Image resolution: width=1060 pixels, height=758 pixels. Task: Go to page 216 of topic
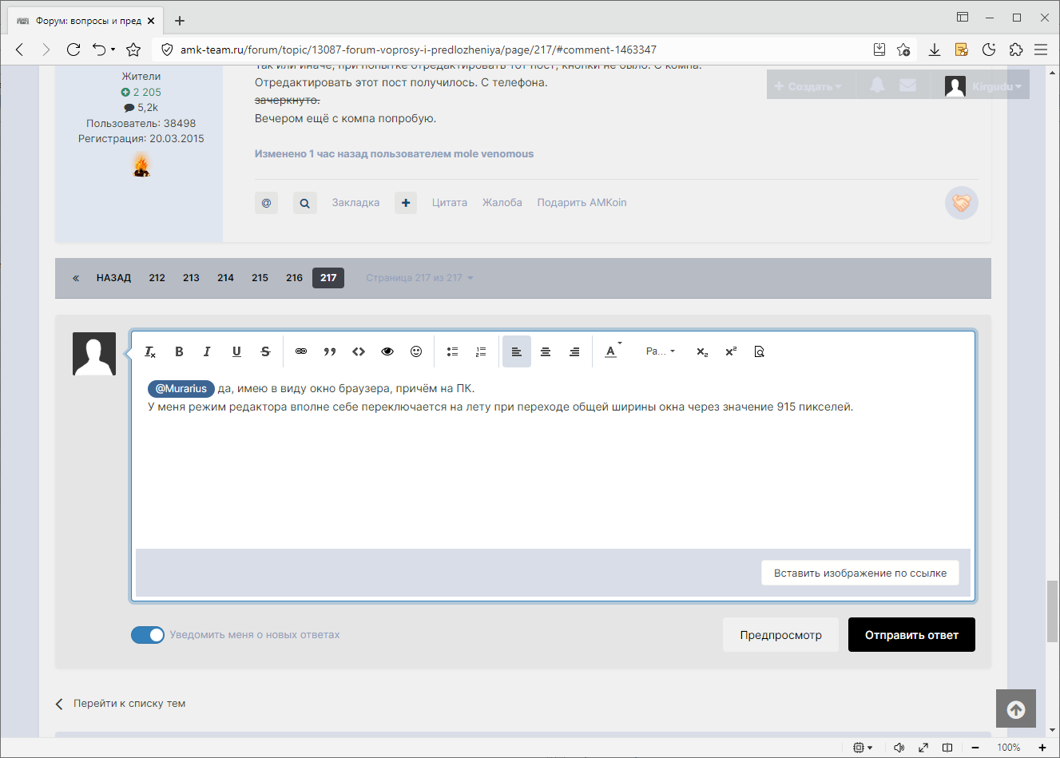tap(294, 278)
